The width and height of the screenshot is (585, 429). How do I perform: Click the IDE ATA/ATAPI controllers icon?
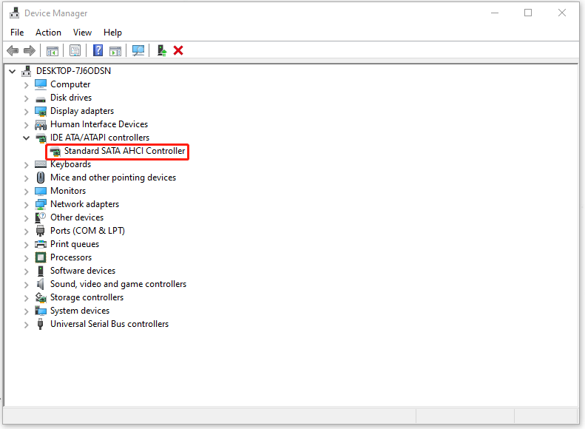[41, 138]
